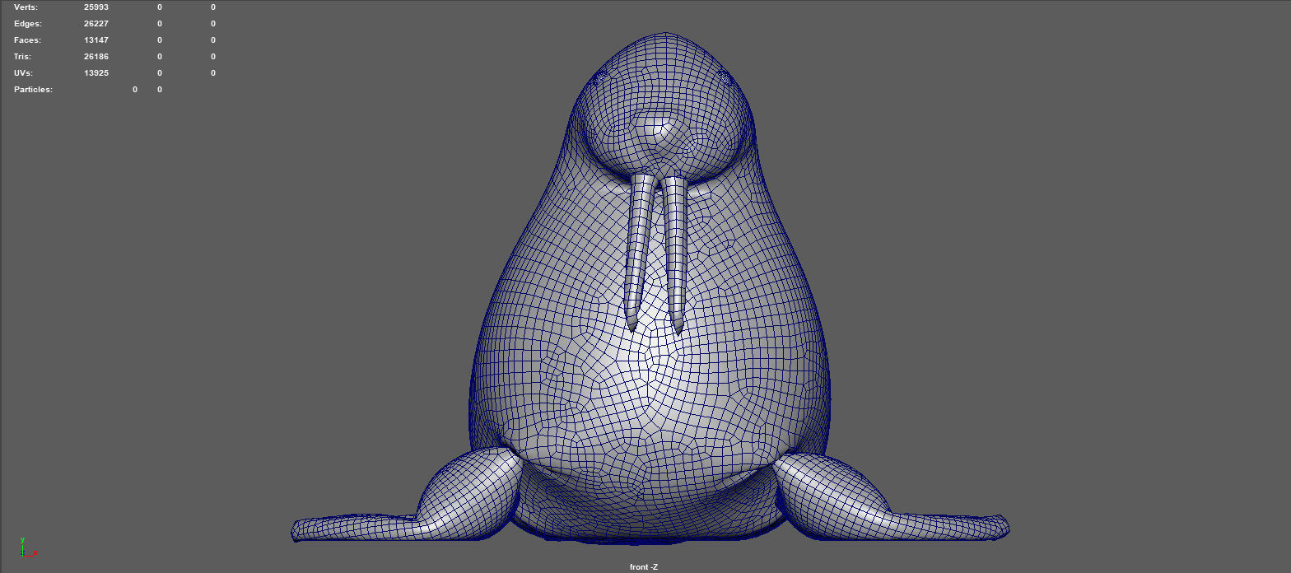The height and width of the screenshot is (573, 1291).
Task: Click the Tris: label in HUD
Action: coord(23,56)
